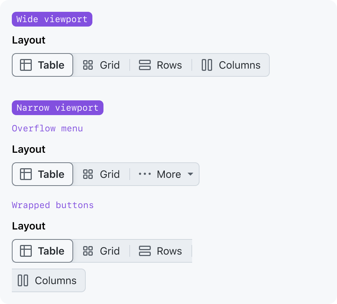Click the Rows icon in wrapped buttons example
The width and height of the screenshot is (337, 304).
pyautogui.click(x=144, y=251)
